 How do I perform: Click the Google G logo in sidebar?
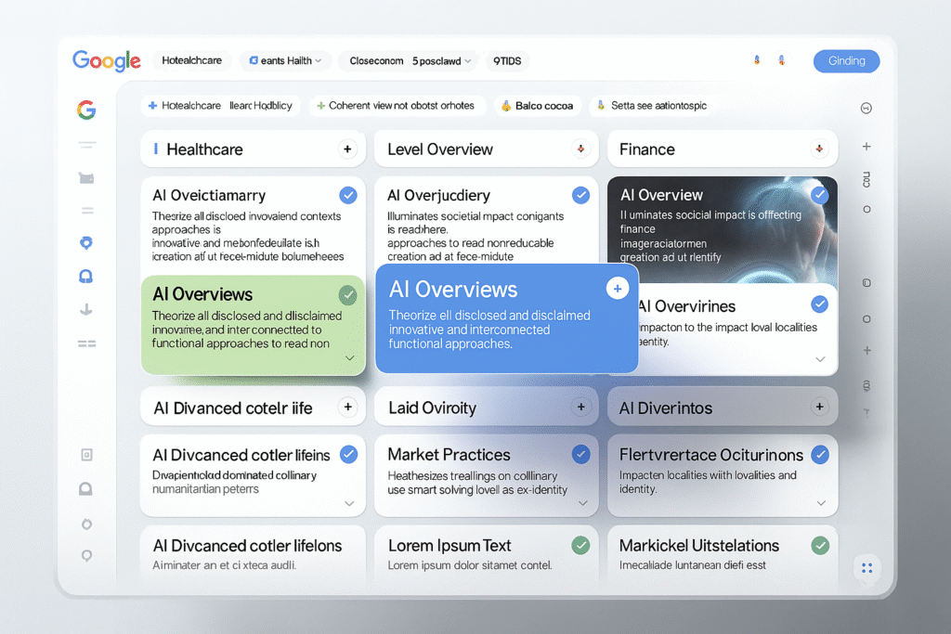tap(86, 110)
